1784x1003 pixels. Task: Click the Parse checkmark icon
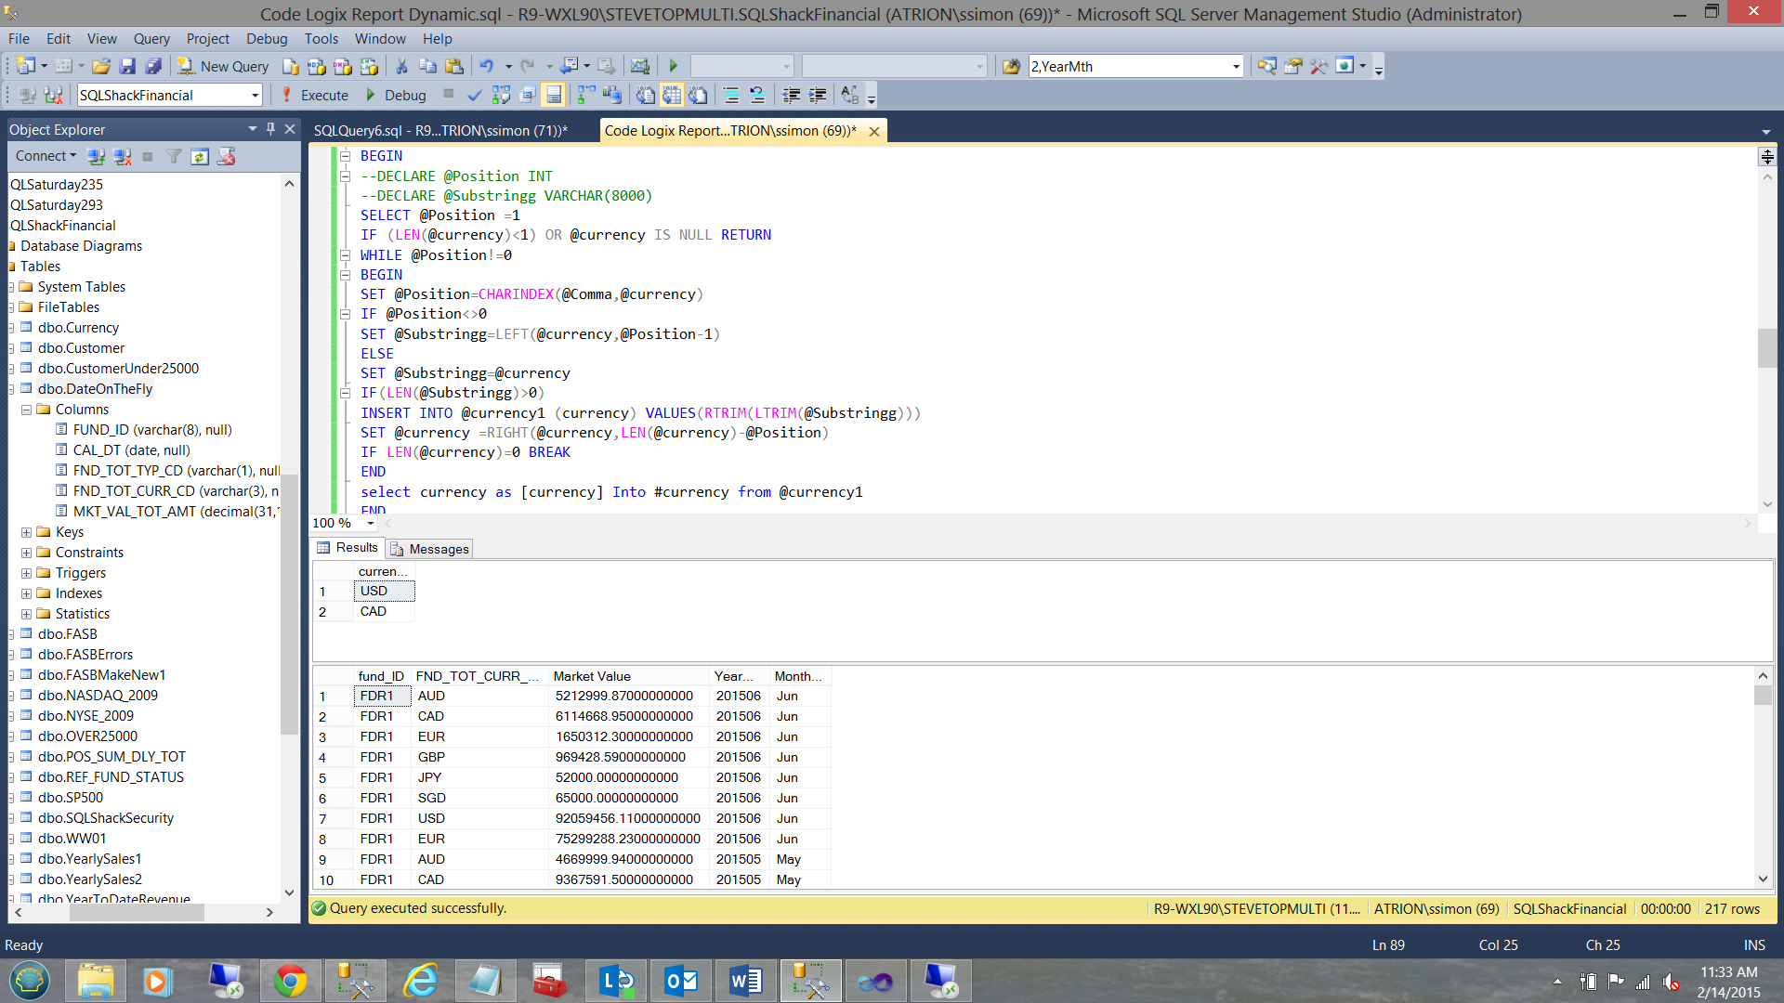coord(474,95)
